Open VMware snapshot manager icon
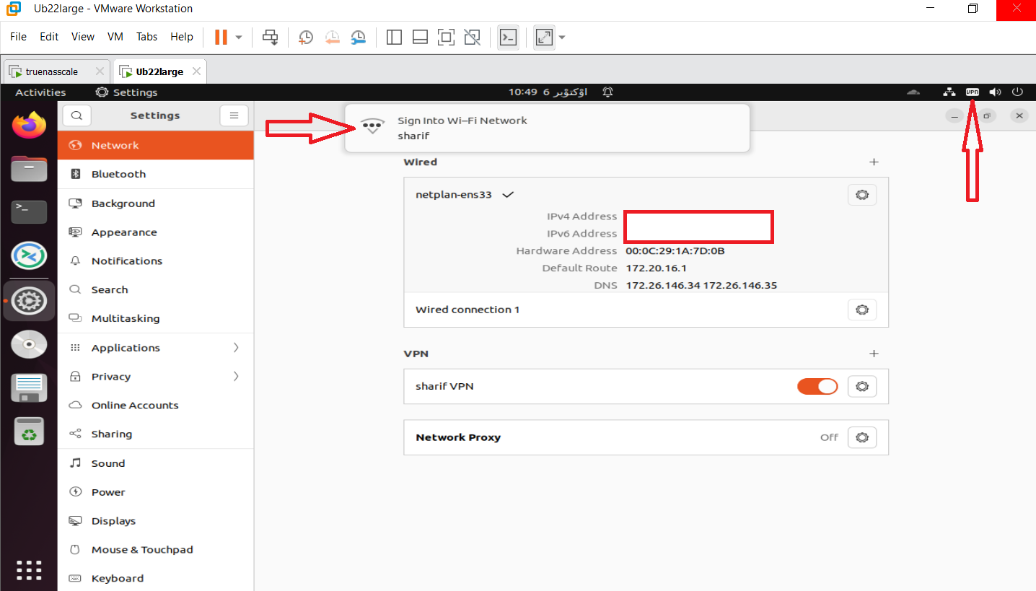This screenshot has width=1036, height=591. coord(359,37)
